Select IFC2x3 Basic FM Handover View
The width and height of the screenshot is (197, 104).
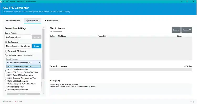tap(23, 75)
